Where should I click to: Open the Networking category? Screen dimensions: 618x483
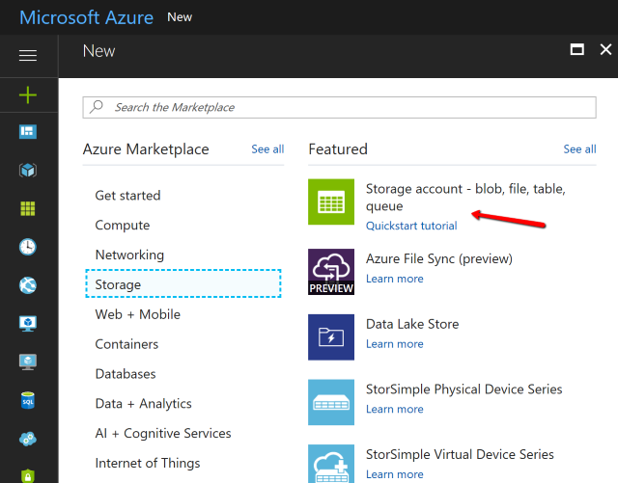[129, 255]
